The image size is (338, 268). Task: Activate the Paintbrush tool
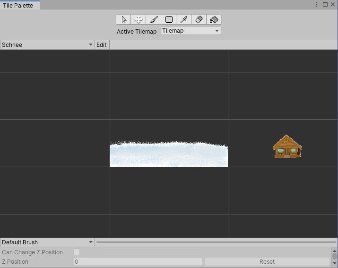(154, 20)
